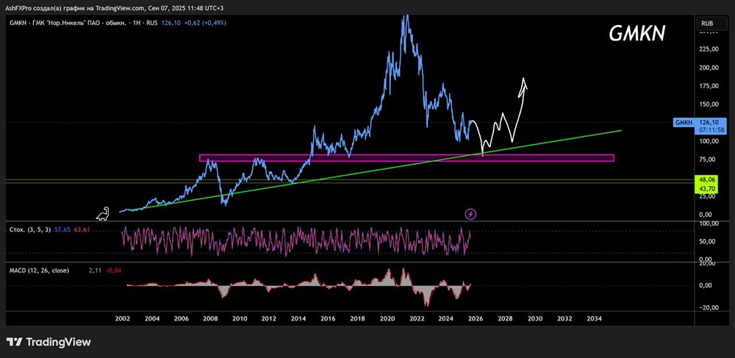Click the MACD value 2,11
Image resolution: width=735 pixels, height=358 pixels.
tap(95, 271)
